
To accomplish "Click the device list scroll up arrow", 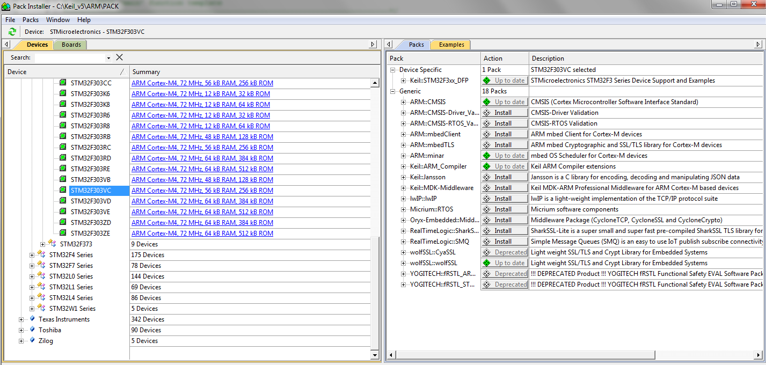I will pos(375,83).
